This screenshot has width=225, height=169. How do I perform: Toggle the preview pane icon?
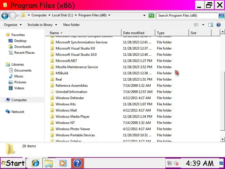click(x=210, y=25)
